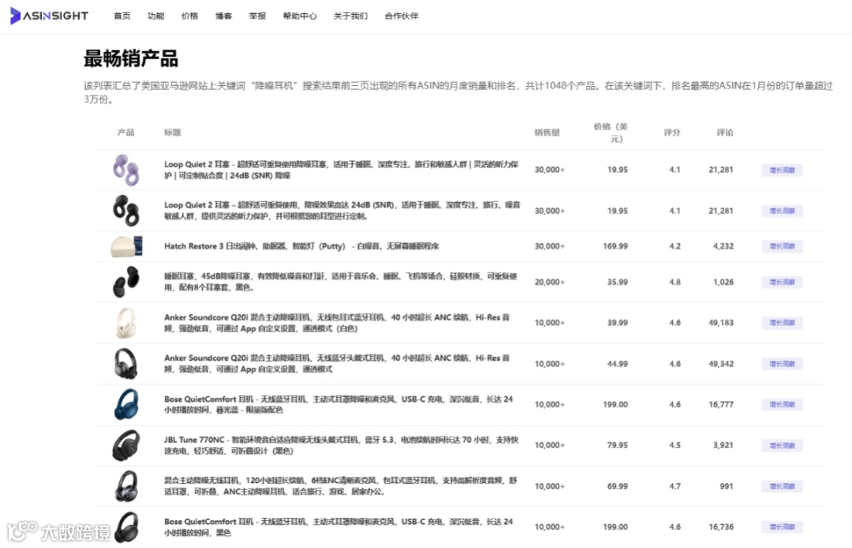
Task: Click the Anker Soundcore Q20i（白色）title
Action: pos(337,323)
